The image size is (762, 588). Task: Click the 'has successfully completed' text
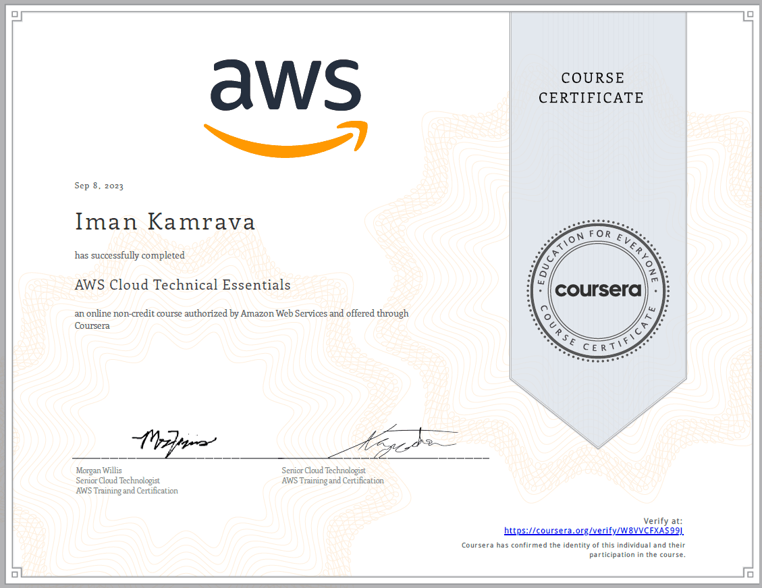point(130,255)
